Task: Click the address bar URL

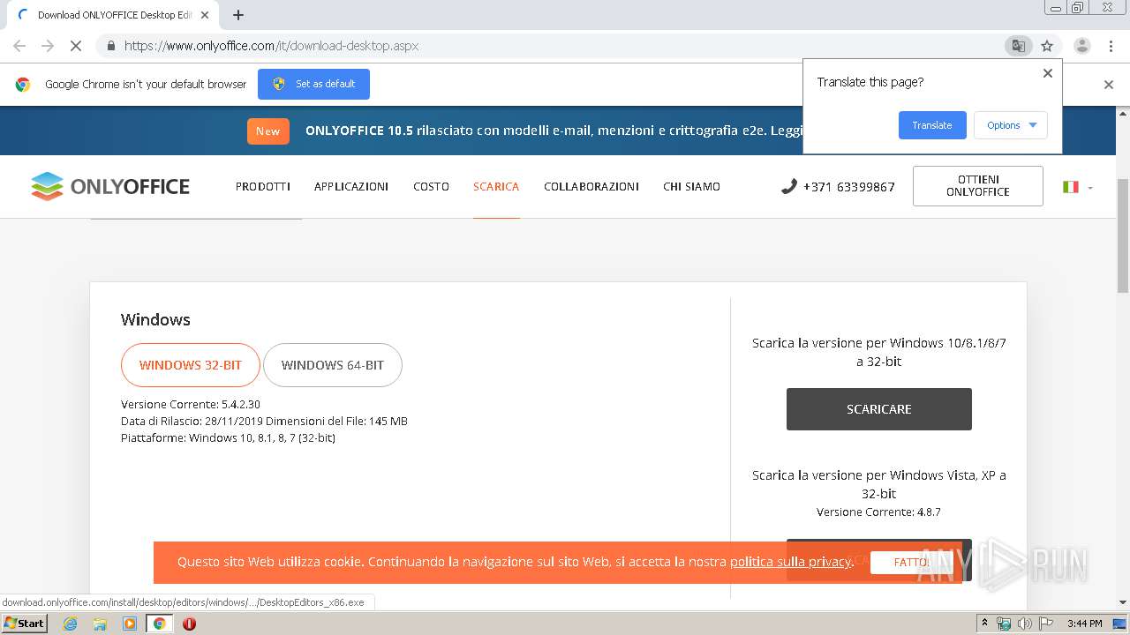Action: [271, 46]
